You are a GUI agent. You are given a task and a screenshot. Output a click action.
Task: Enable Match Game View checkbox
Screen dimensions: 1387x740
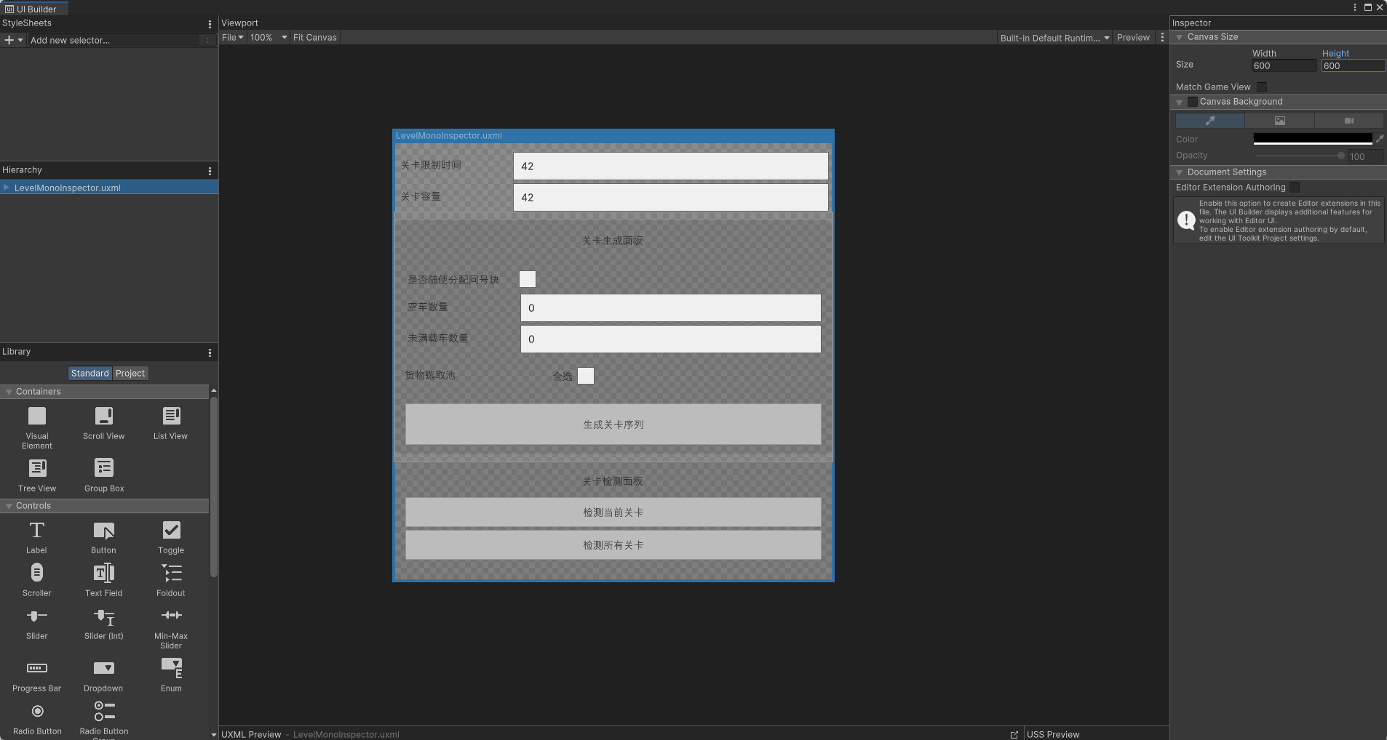pos(1262,87)
